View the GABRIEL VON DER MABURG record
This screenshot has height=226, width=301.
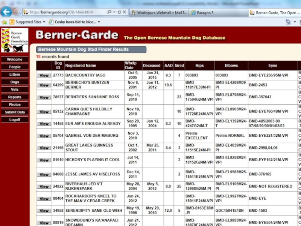pyautogui.click(x=44, y=136)
